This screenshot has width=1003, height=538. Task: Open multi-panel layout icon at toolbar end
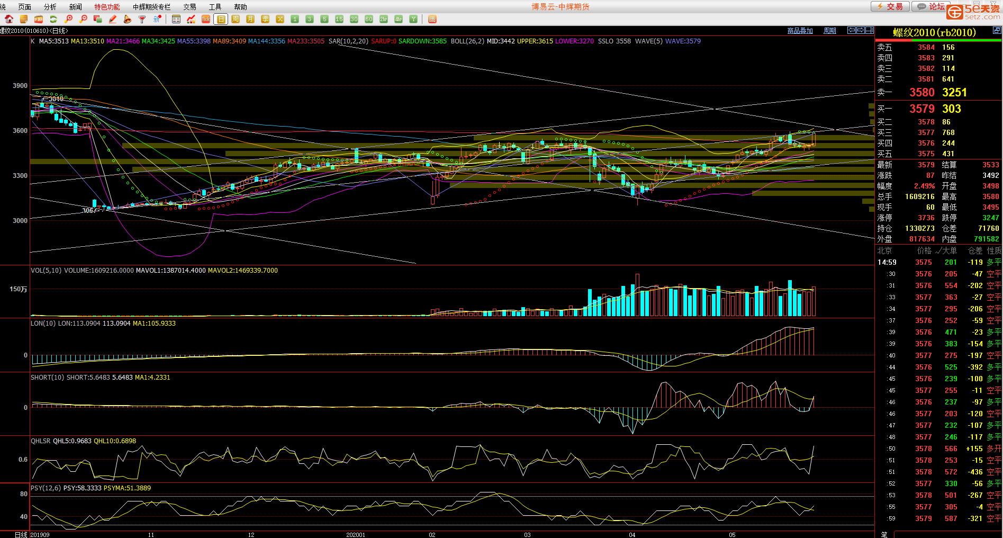[432, 19]
